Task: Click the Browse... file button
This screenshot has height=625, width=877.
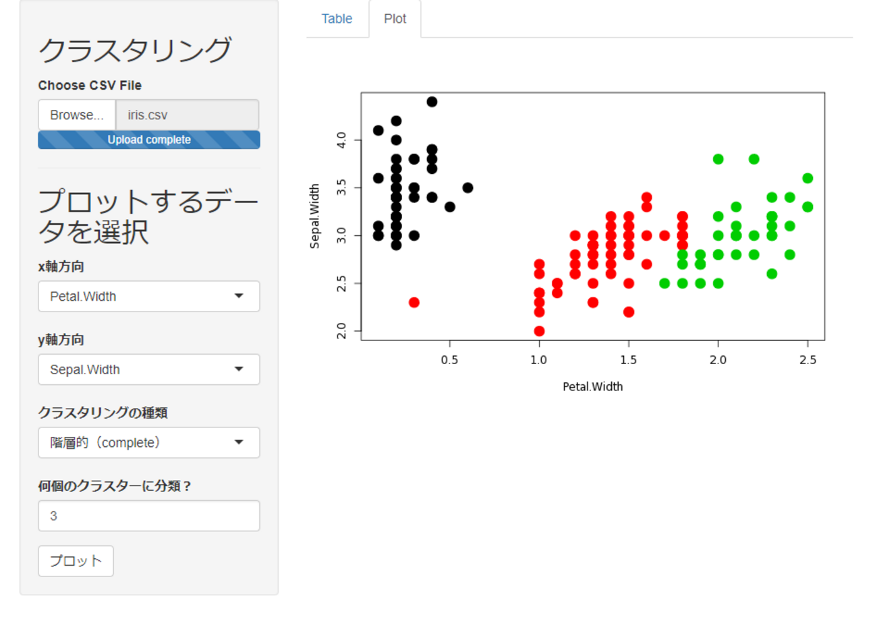Action: (77, 115)
